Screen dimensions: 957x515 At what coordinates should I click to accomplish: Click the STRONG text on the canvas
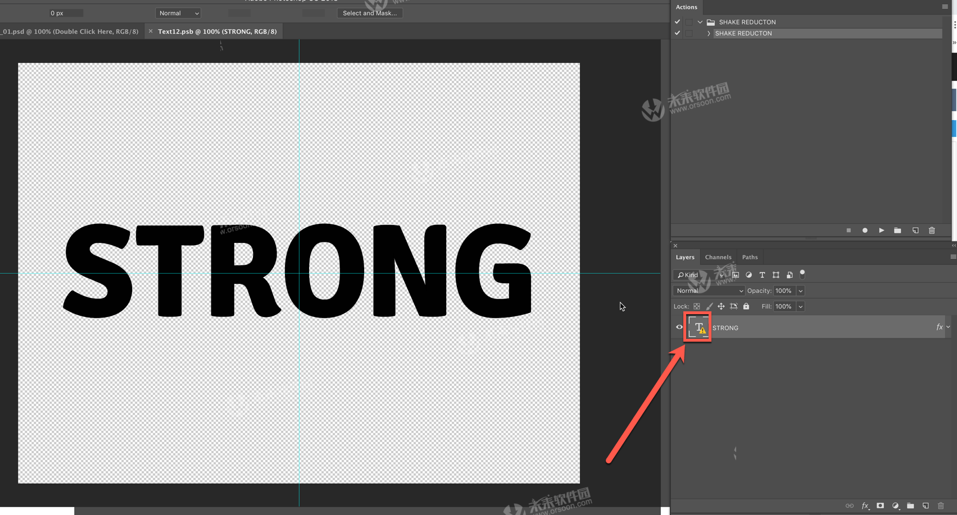pos(298,270)
